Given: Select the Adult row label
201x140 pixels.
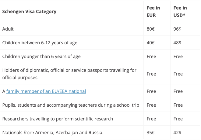Looking at the screenshot, I should coord(8,29).
